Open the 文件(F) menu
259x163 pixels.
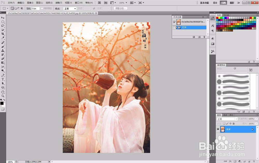pyautogui.click(x=11, y=3)
